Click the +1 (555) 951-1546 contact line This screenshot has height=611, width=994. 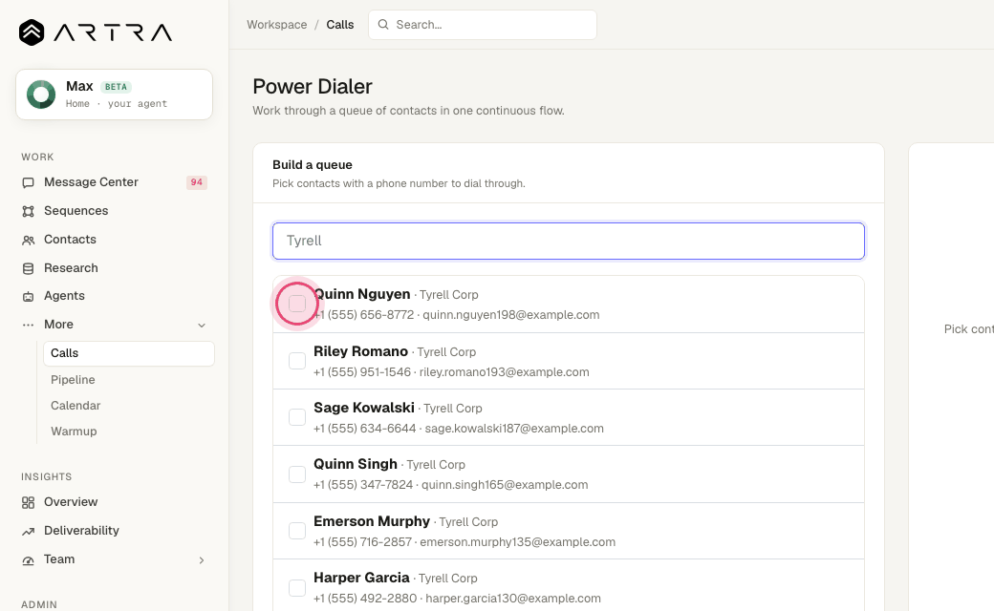pos(362,372)
